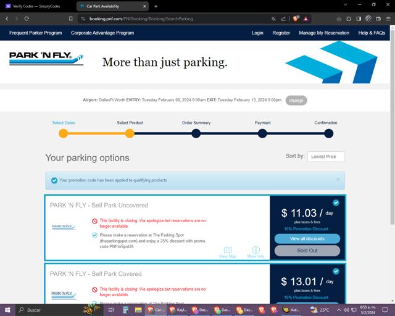Open the browser hamburger menu
Viewport: 395px width, 316px height.
pos(388,19)
